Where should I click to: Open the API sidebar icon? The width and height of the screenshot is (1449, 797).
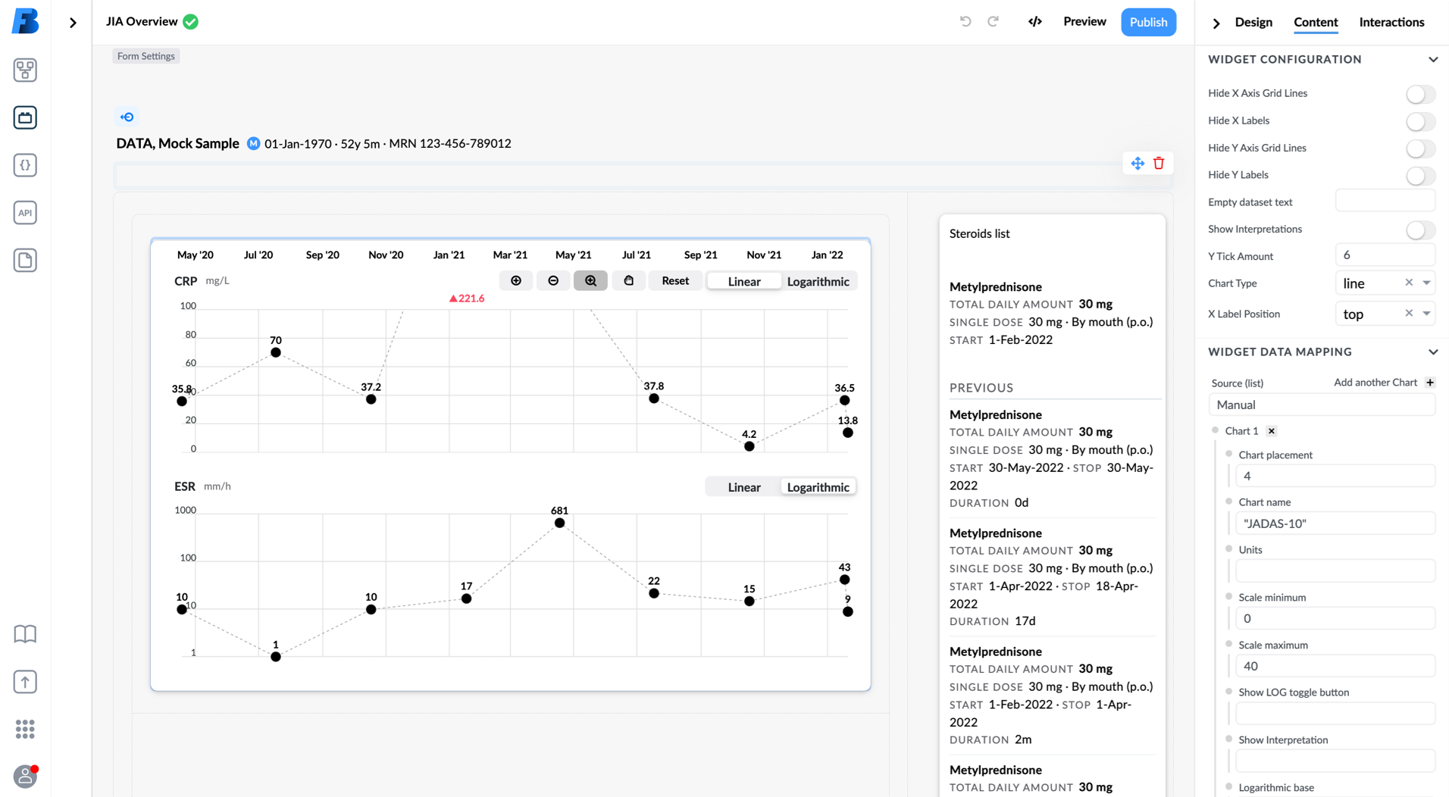click(25, 213)
